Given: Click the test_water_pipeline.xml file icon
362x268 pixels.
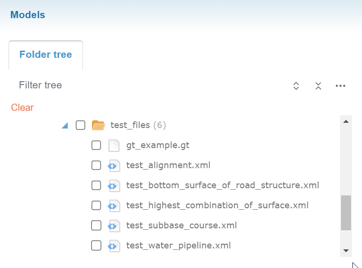Looking at the screenshot, I should [114, 246].
